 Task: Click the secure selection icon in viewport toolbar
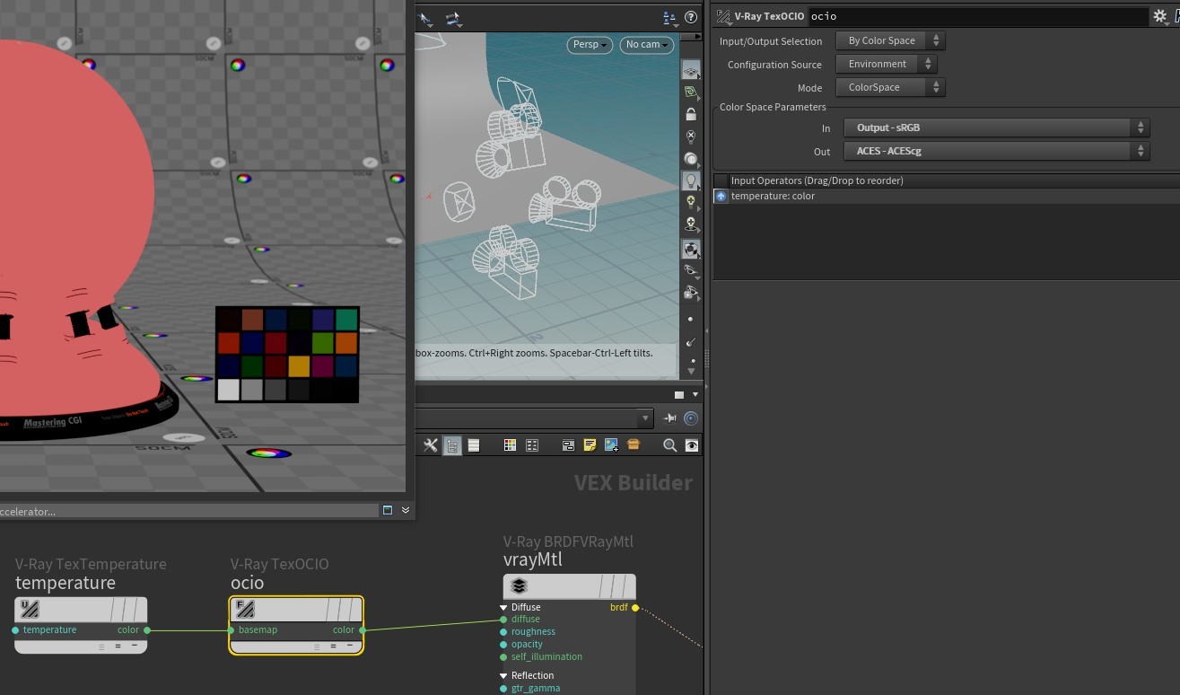(x=452, y=18)
